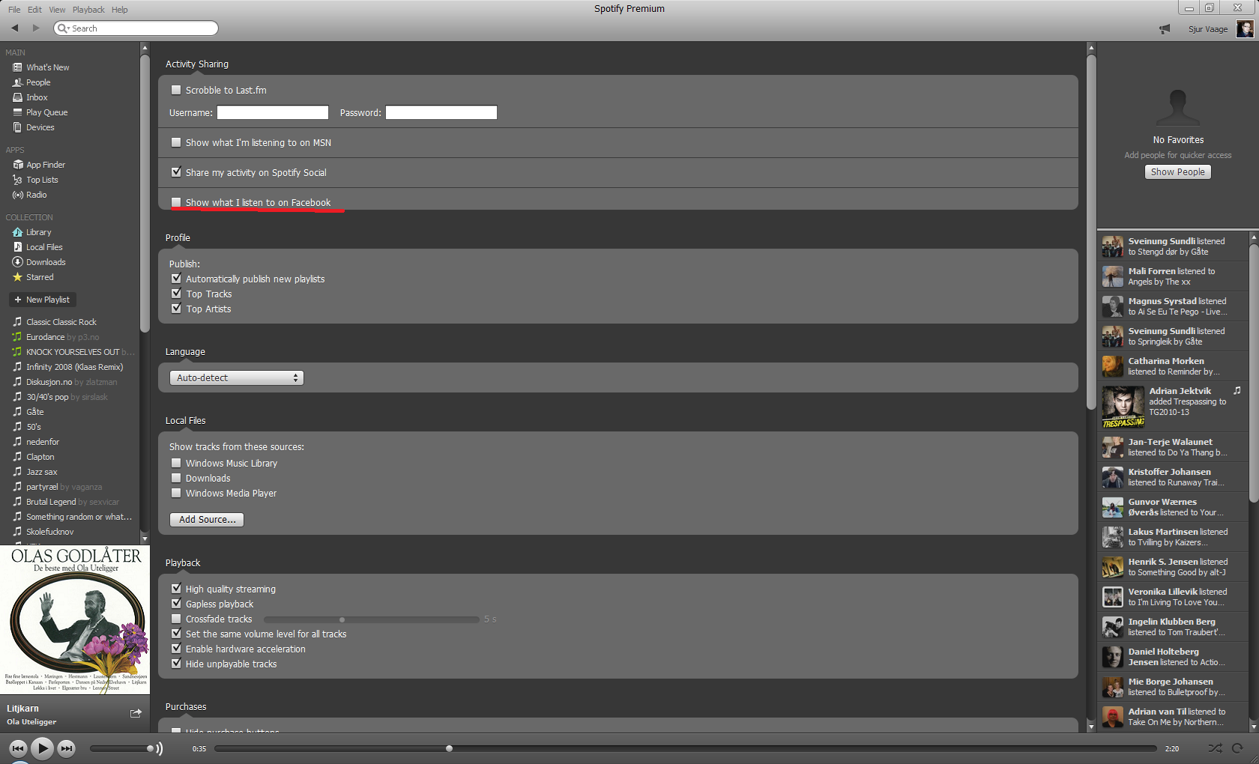
Task: Adjust the crossfade duration slider
Action: tap(371, 619)
